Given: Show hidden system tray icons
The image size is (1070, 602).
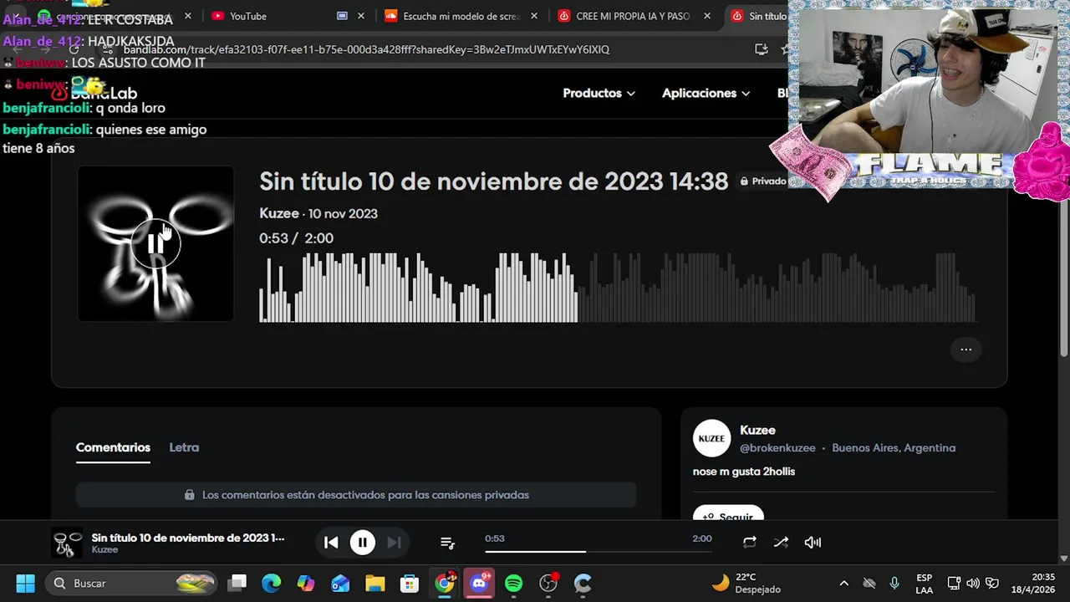Looking at the screenshot, I should (843, 583).
